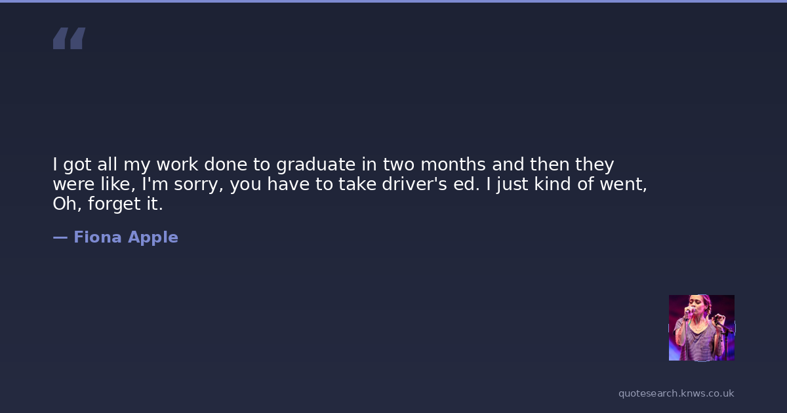
Task: Click the purple accent bar at the top
Action: 393,1
